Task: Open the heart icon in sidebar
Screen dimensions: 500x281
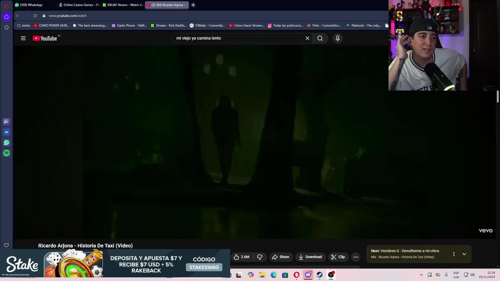Action: [6, 245]
